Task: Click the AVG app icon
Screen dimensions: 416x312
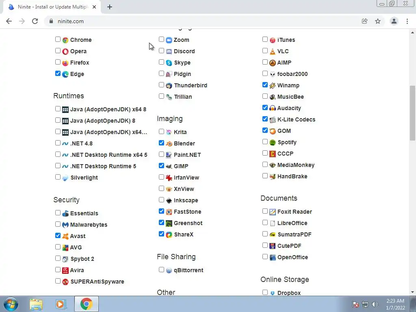Action: [65, 247]
